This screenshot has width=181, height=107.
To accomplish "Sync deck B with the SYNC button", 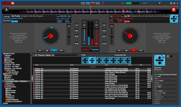I will (141, 50).
